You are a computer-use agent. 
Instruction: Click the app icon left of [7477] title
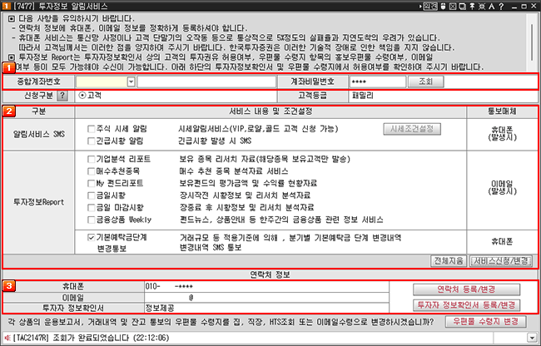coord(7,7)
